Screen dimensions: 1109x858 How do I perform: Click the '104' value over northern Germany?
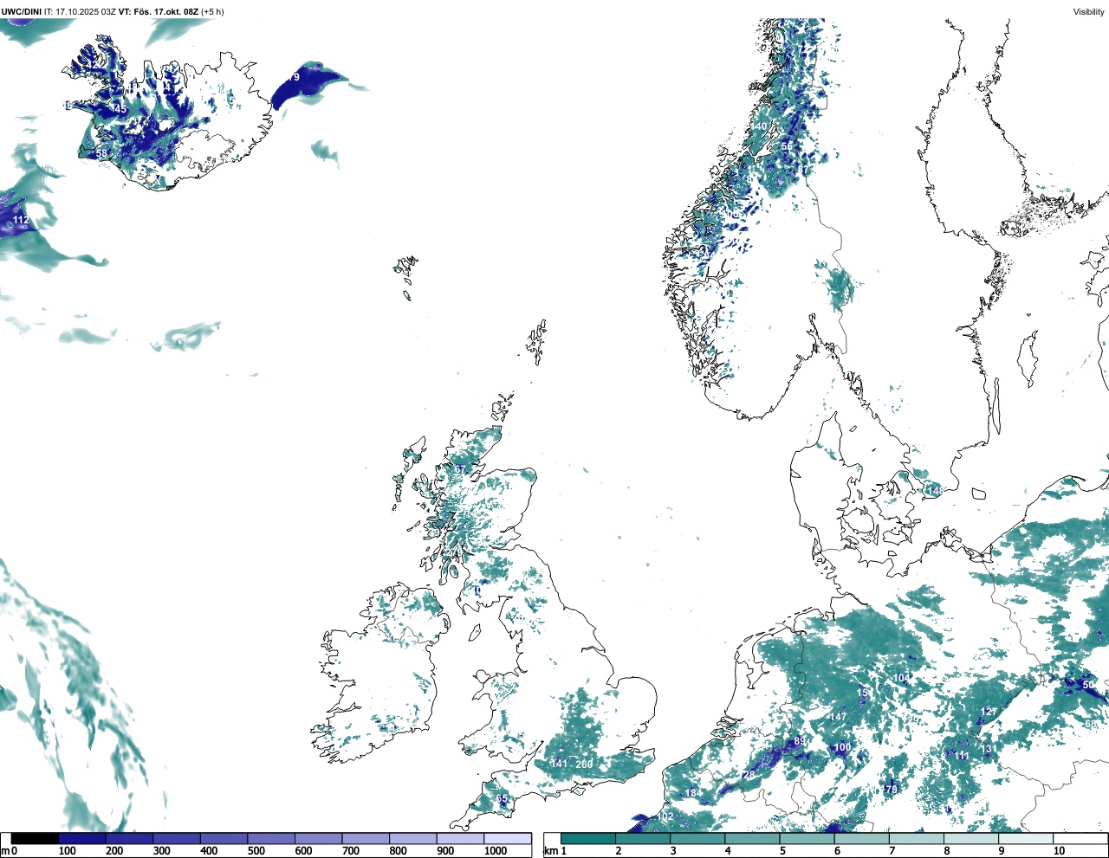click(902, 678)
